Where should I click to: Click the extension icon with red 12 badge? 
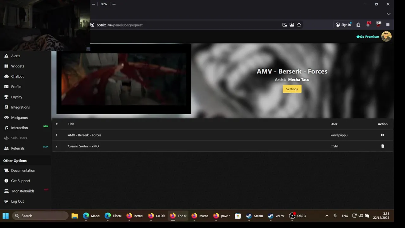(x=368, y=24)
